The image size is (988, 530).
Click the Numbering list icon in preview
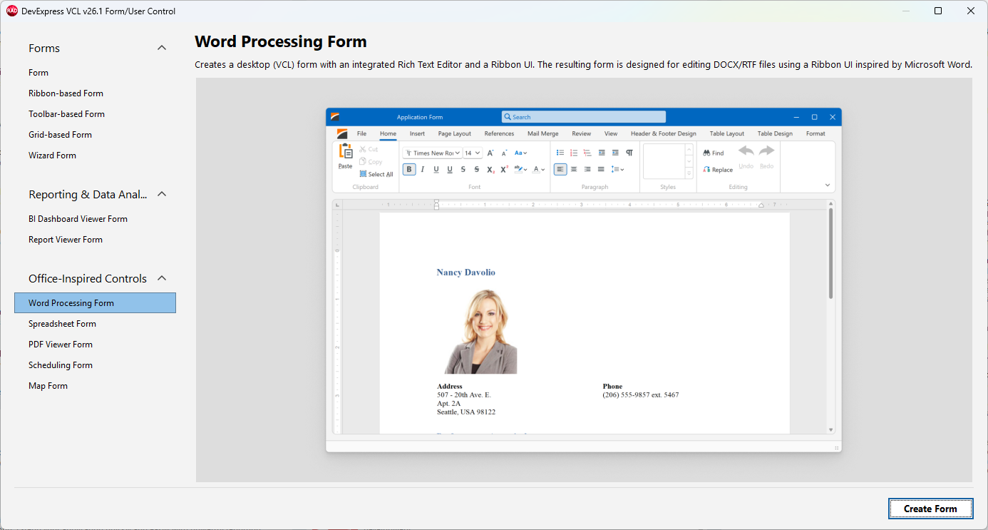click(574, 153)
